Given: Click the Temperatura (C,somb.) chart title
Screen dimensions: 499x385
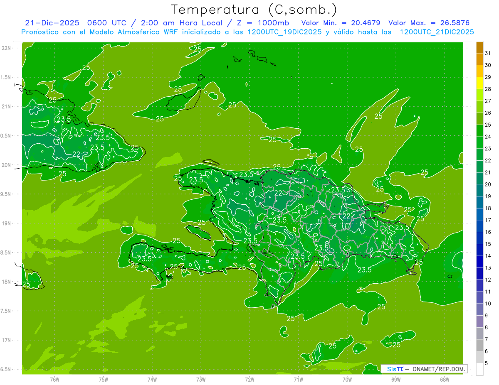Looking at the screenshot, I should coord(254,9).
